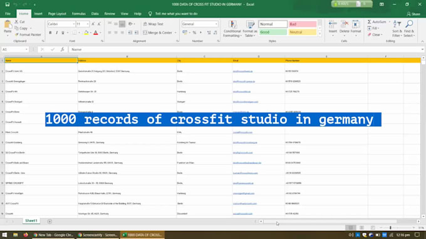The width and height of the screenshot is (426, 239).
Task: Toggle Middle Align in Alignment group
Action: pos(116,24)
